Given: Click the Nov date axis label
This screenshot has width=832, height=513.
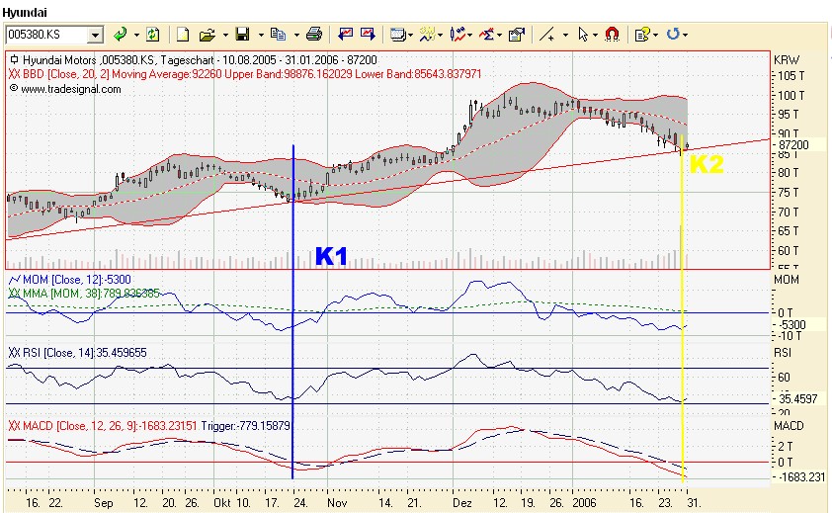Looking at the screenshot, I should tap(337, 502).
